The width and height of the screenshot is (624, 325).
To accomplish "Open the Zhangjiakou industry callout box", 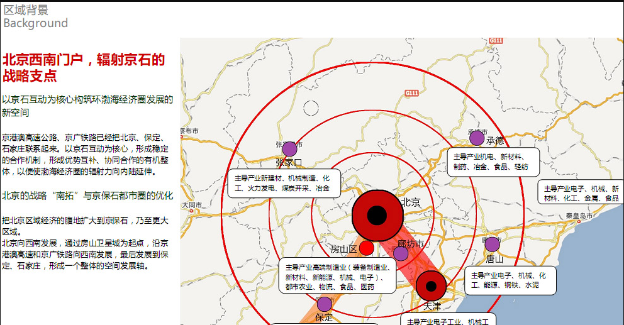I will [284, 183].
